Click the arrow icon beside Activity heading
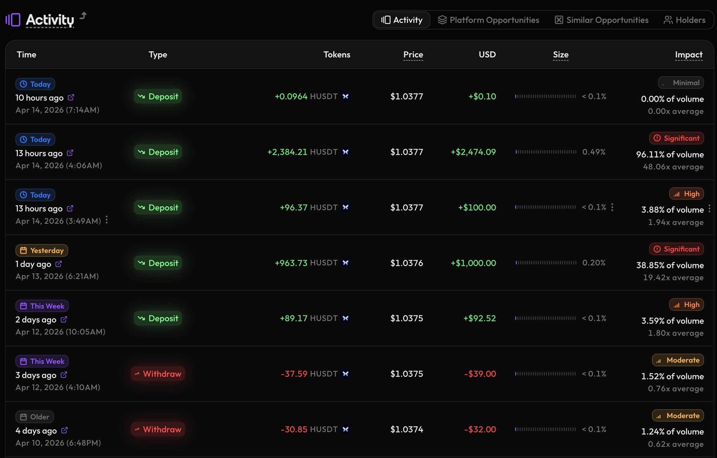 tap(83, 16)
